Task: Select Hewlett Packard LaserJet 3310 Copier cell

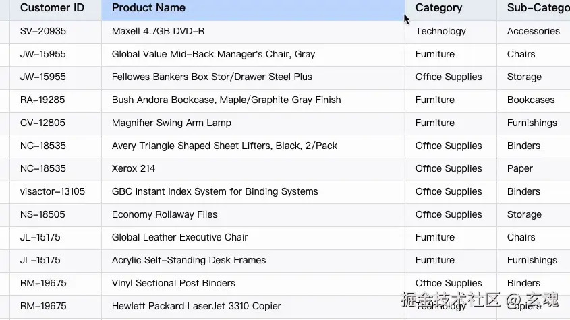Action: (253, 307)
